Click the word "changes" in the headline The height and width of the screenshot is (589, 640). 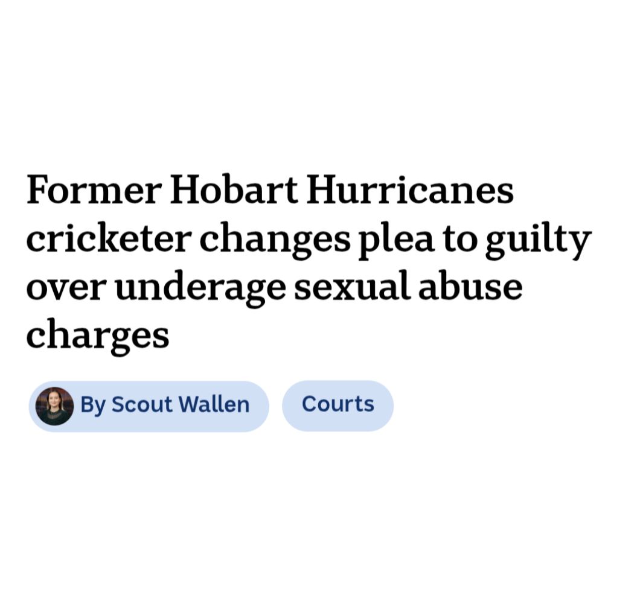275,241
